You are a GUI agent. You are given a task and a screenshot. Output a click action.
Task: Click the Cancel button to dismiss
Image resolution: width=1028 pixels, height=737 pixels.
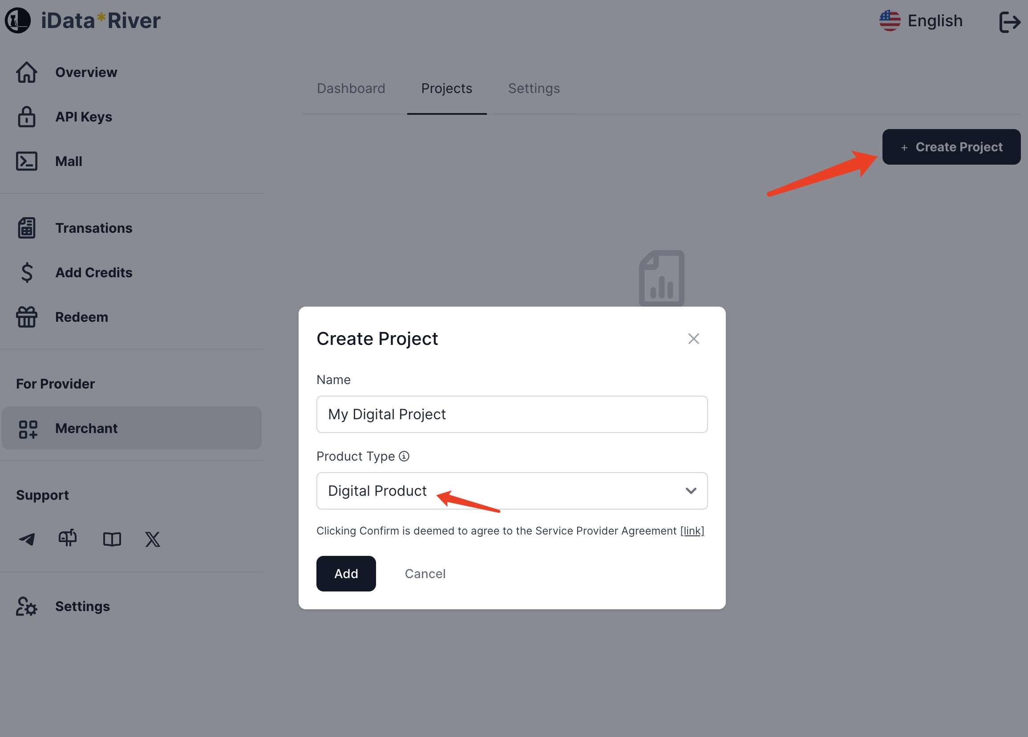tap(425, 573)
